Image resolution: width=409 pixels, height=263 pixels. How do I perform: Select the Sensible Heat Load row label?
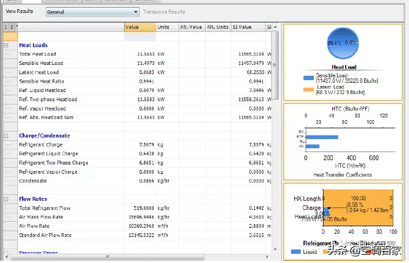(41, 63)
